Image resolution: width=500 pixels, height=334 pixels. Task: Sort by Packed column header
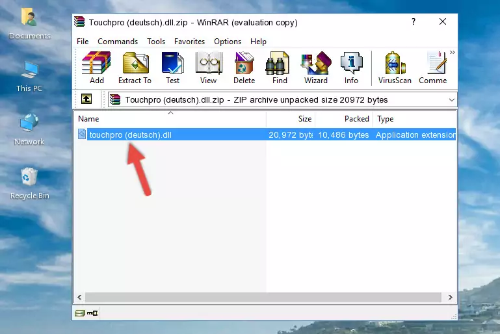(x=344, y=119)
